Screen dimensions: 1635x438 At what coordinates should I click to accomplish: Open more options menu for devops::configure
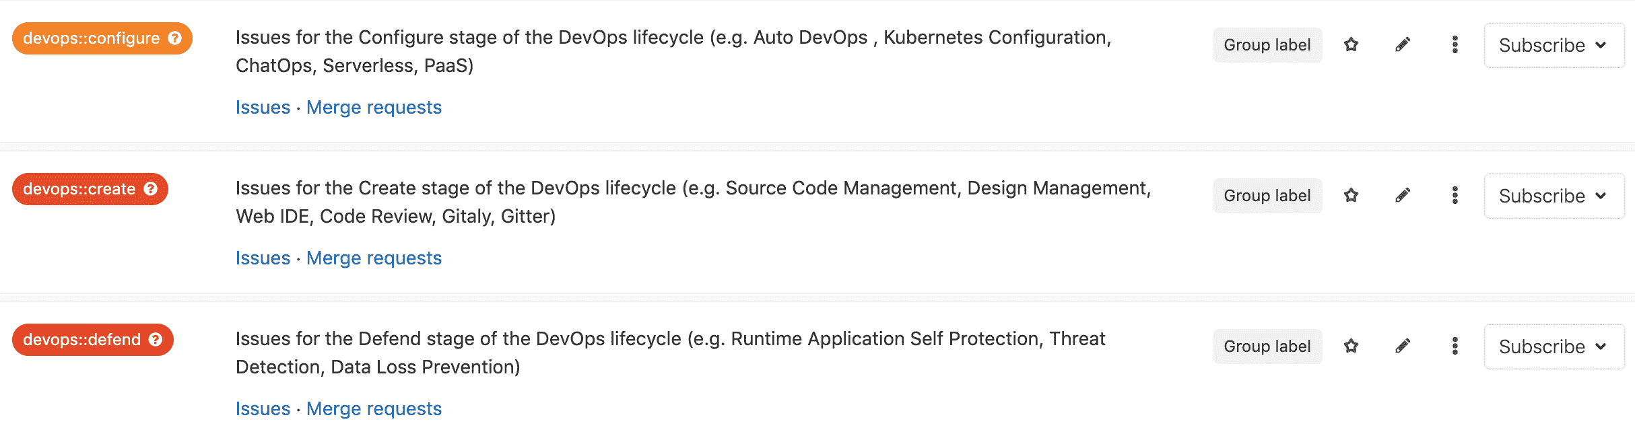click(1455, 45)
